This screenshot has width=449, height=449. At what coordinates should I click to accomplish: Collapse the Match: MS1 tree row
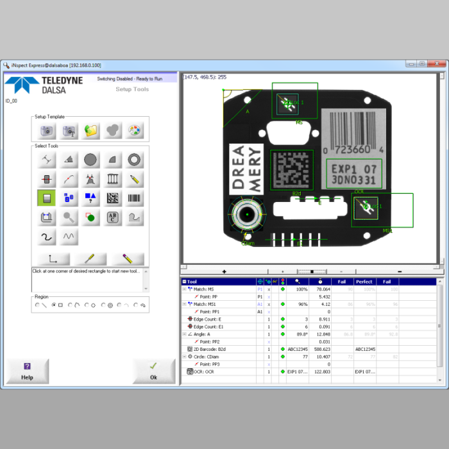pyautogui.click(x=185, y=304)
